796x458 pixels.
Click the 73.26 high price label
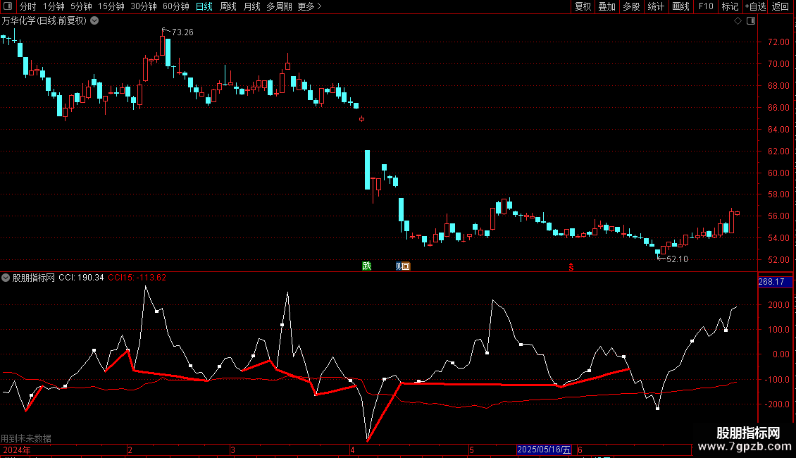[x=182, y=32]
